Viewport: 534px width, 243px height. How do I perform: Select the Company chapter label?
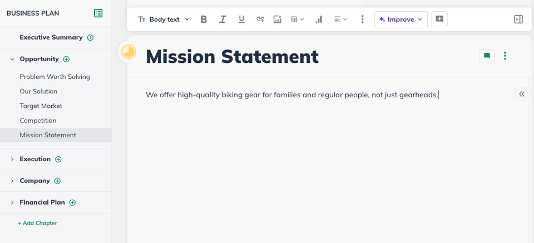click(34, 181)
